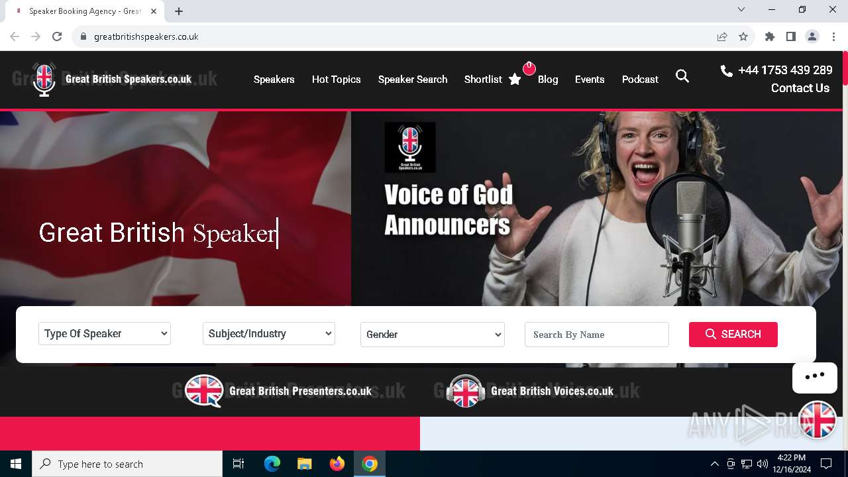Launch Firefox from the taskbar

click(x=337, y=464)
